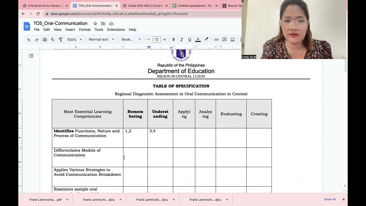The height and width of the screenshot is (206, 366).
Task: Star the TOS_Oral-Communication document
Action: tap(95, 23)
